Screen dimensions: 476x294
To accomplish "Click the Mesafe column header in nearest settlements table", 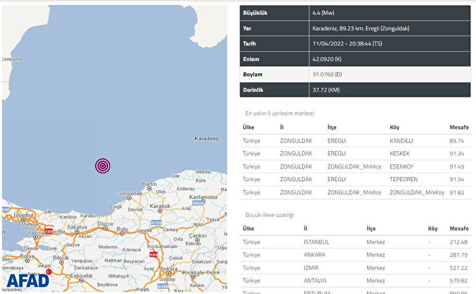I will coord(459,128).
